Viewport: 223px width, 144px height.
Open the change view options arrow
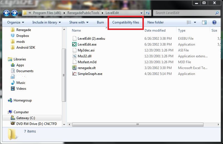(195, 22)
